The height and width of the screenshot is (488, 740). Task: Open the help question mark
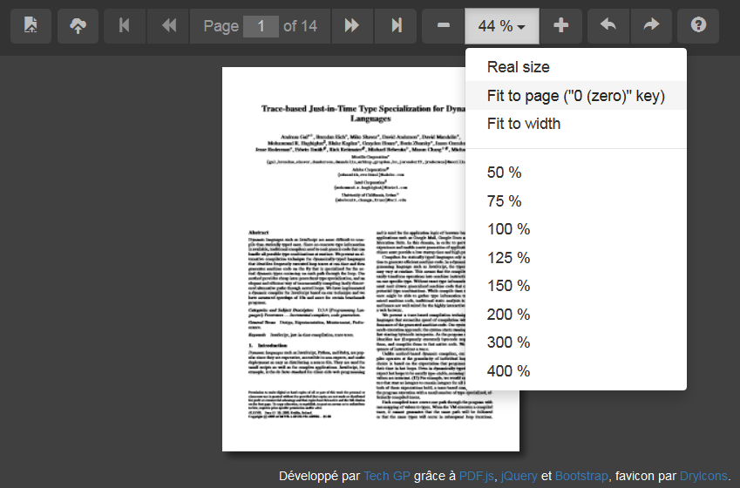click(698, 25)
